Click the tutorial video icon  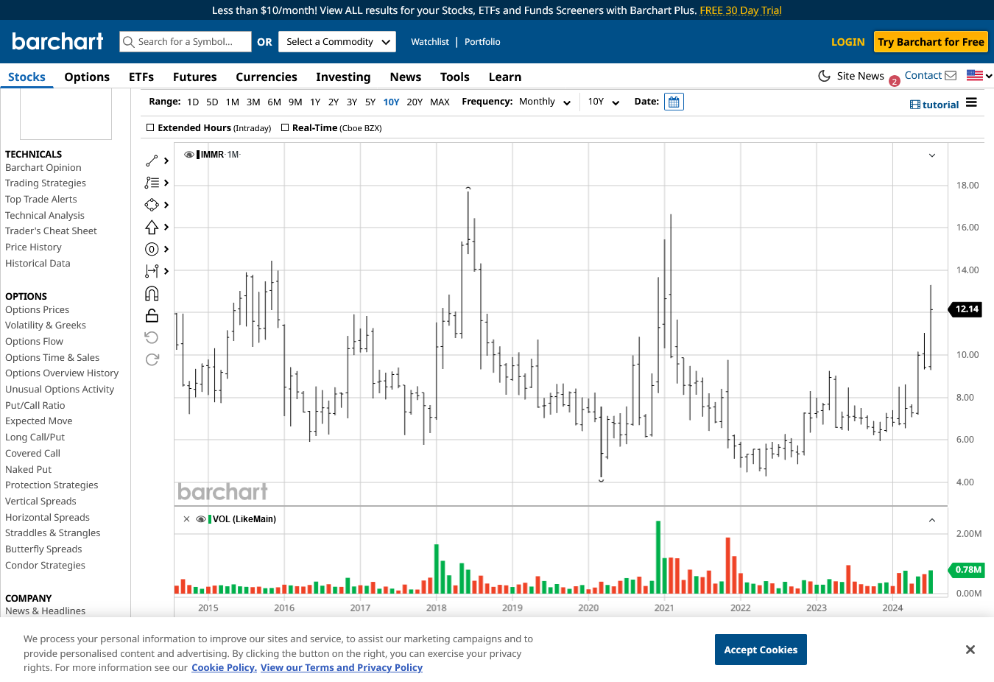click(x=915, y=105)
